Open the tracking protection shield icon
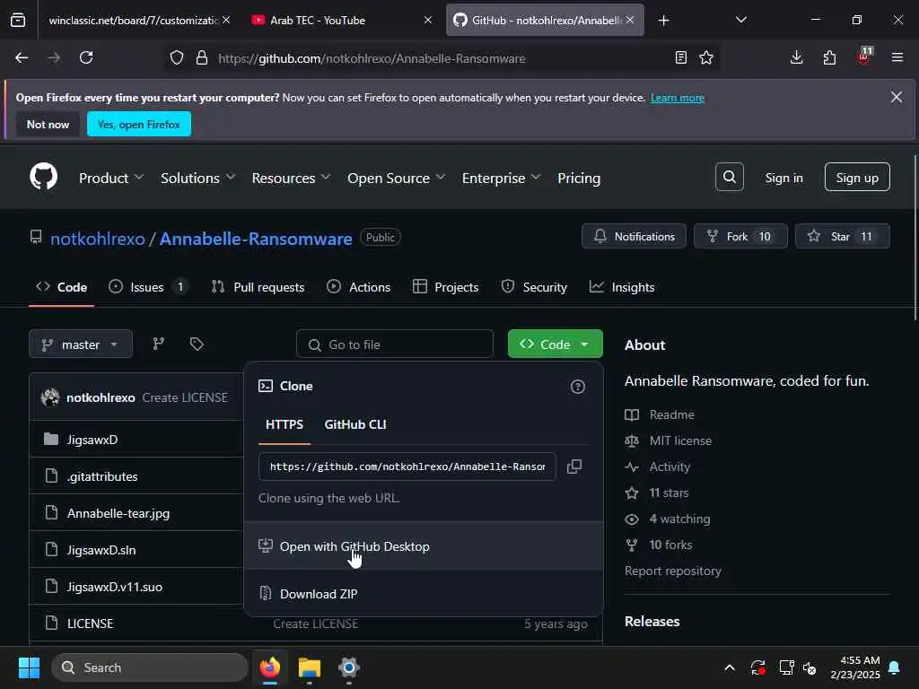This screenshot has height=689, width=919. point(177,57)
